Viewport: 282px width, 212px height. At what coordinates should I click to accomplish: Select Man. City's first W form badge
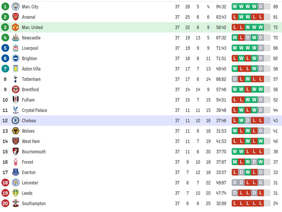pyautogui.click(x=235, y=7)
